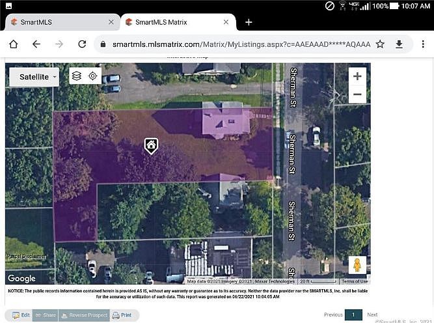Print the listing report
The width and height of the screenshot is (434, 323).
[x=122, y=315]
